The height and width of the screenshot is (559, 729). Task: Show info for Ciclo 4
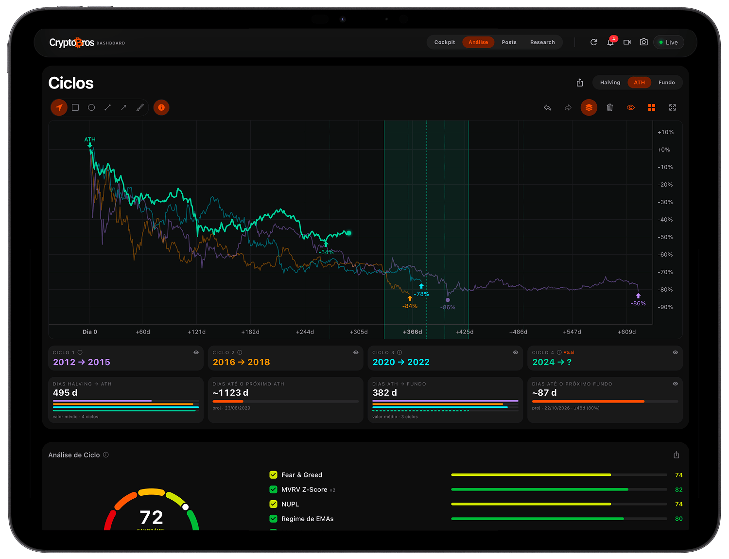559,352
